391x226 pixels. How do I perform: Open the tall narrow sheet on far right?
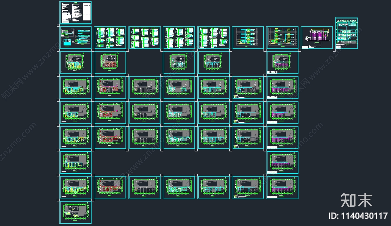[347, 33]
